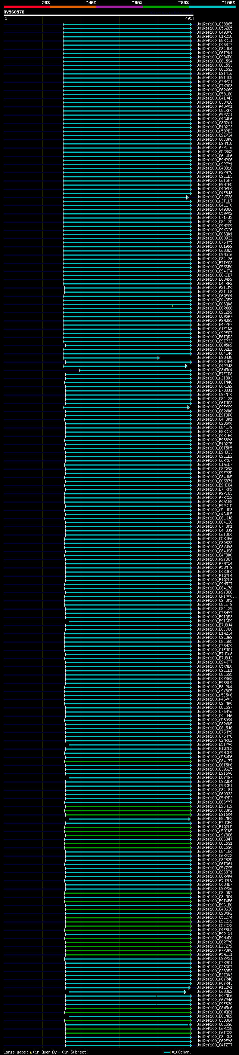The width and height of the screenshot is (239, 1055).
Task: Select the label UniRef100_Q4PRJ8
Action: point(214,366)
